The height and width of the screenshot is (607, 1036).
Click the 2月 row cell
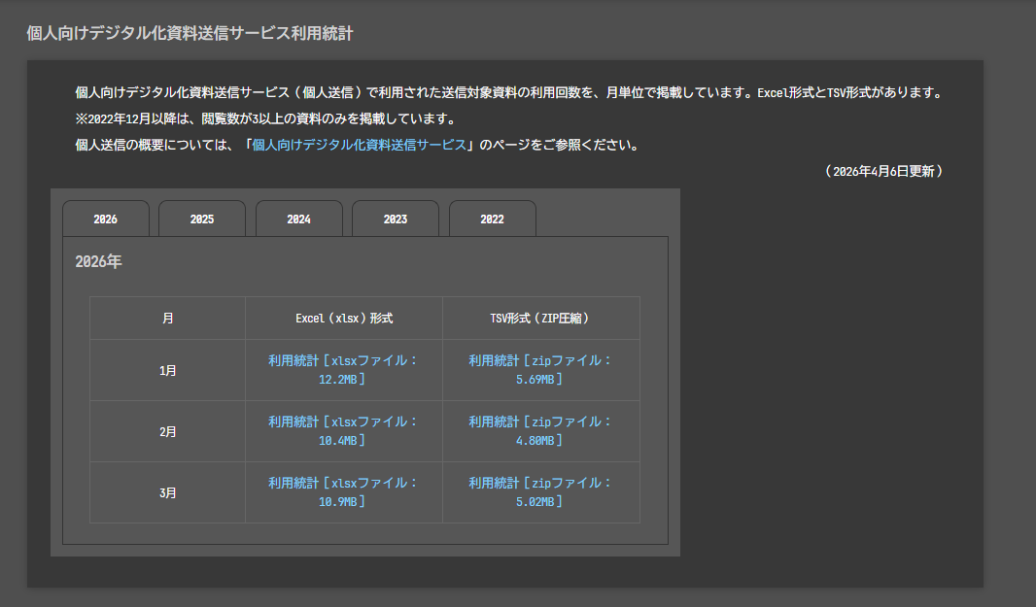168,431
